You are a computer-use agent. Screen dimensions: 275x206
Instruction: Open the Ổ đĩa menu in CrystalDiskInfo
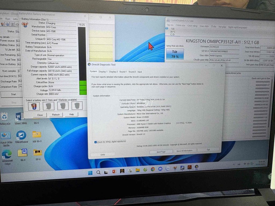214,26
